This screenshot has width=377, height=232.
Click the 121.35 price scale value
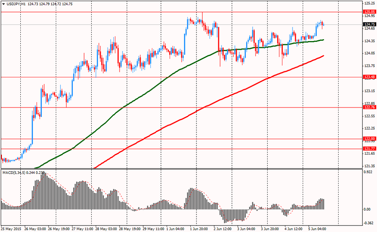coord(370,166)
